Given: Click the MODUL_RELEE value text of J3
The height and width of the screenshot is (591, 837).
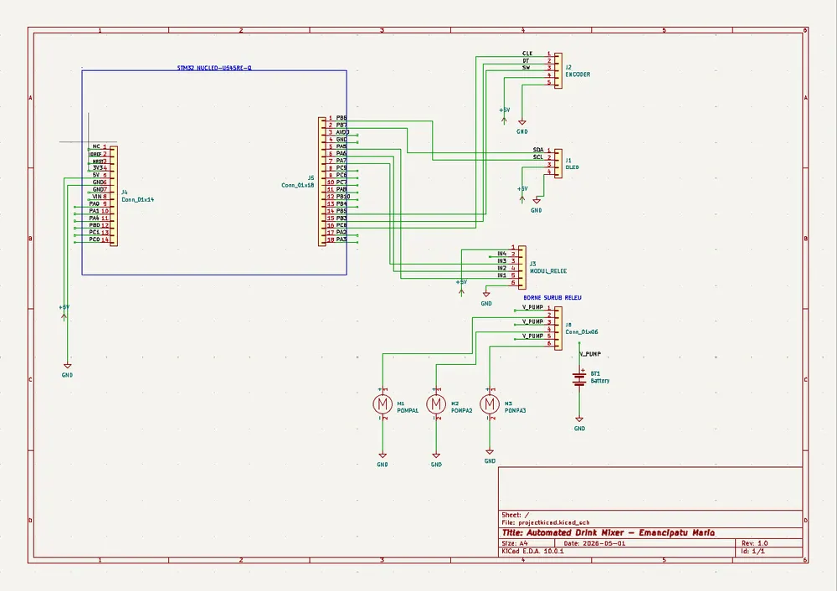Looking at the screenshot, I should [548, 270].
